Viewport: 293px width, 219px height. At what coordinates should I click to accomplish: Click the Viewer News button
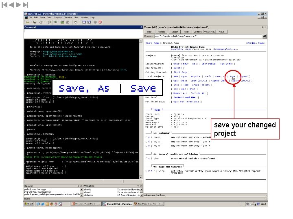(x=222, y=32)
